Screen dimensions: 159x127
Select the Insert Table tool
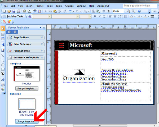click(x=3, y=39)
